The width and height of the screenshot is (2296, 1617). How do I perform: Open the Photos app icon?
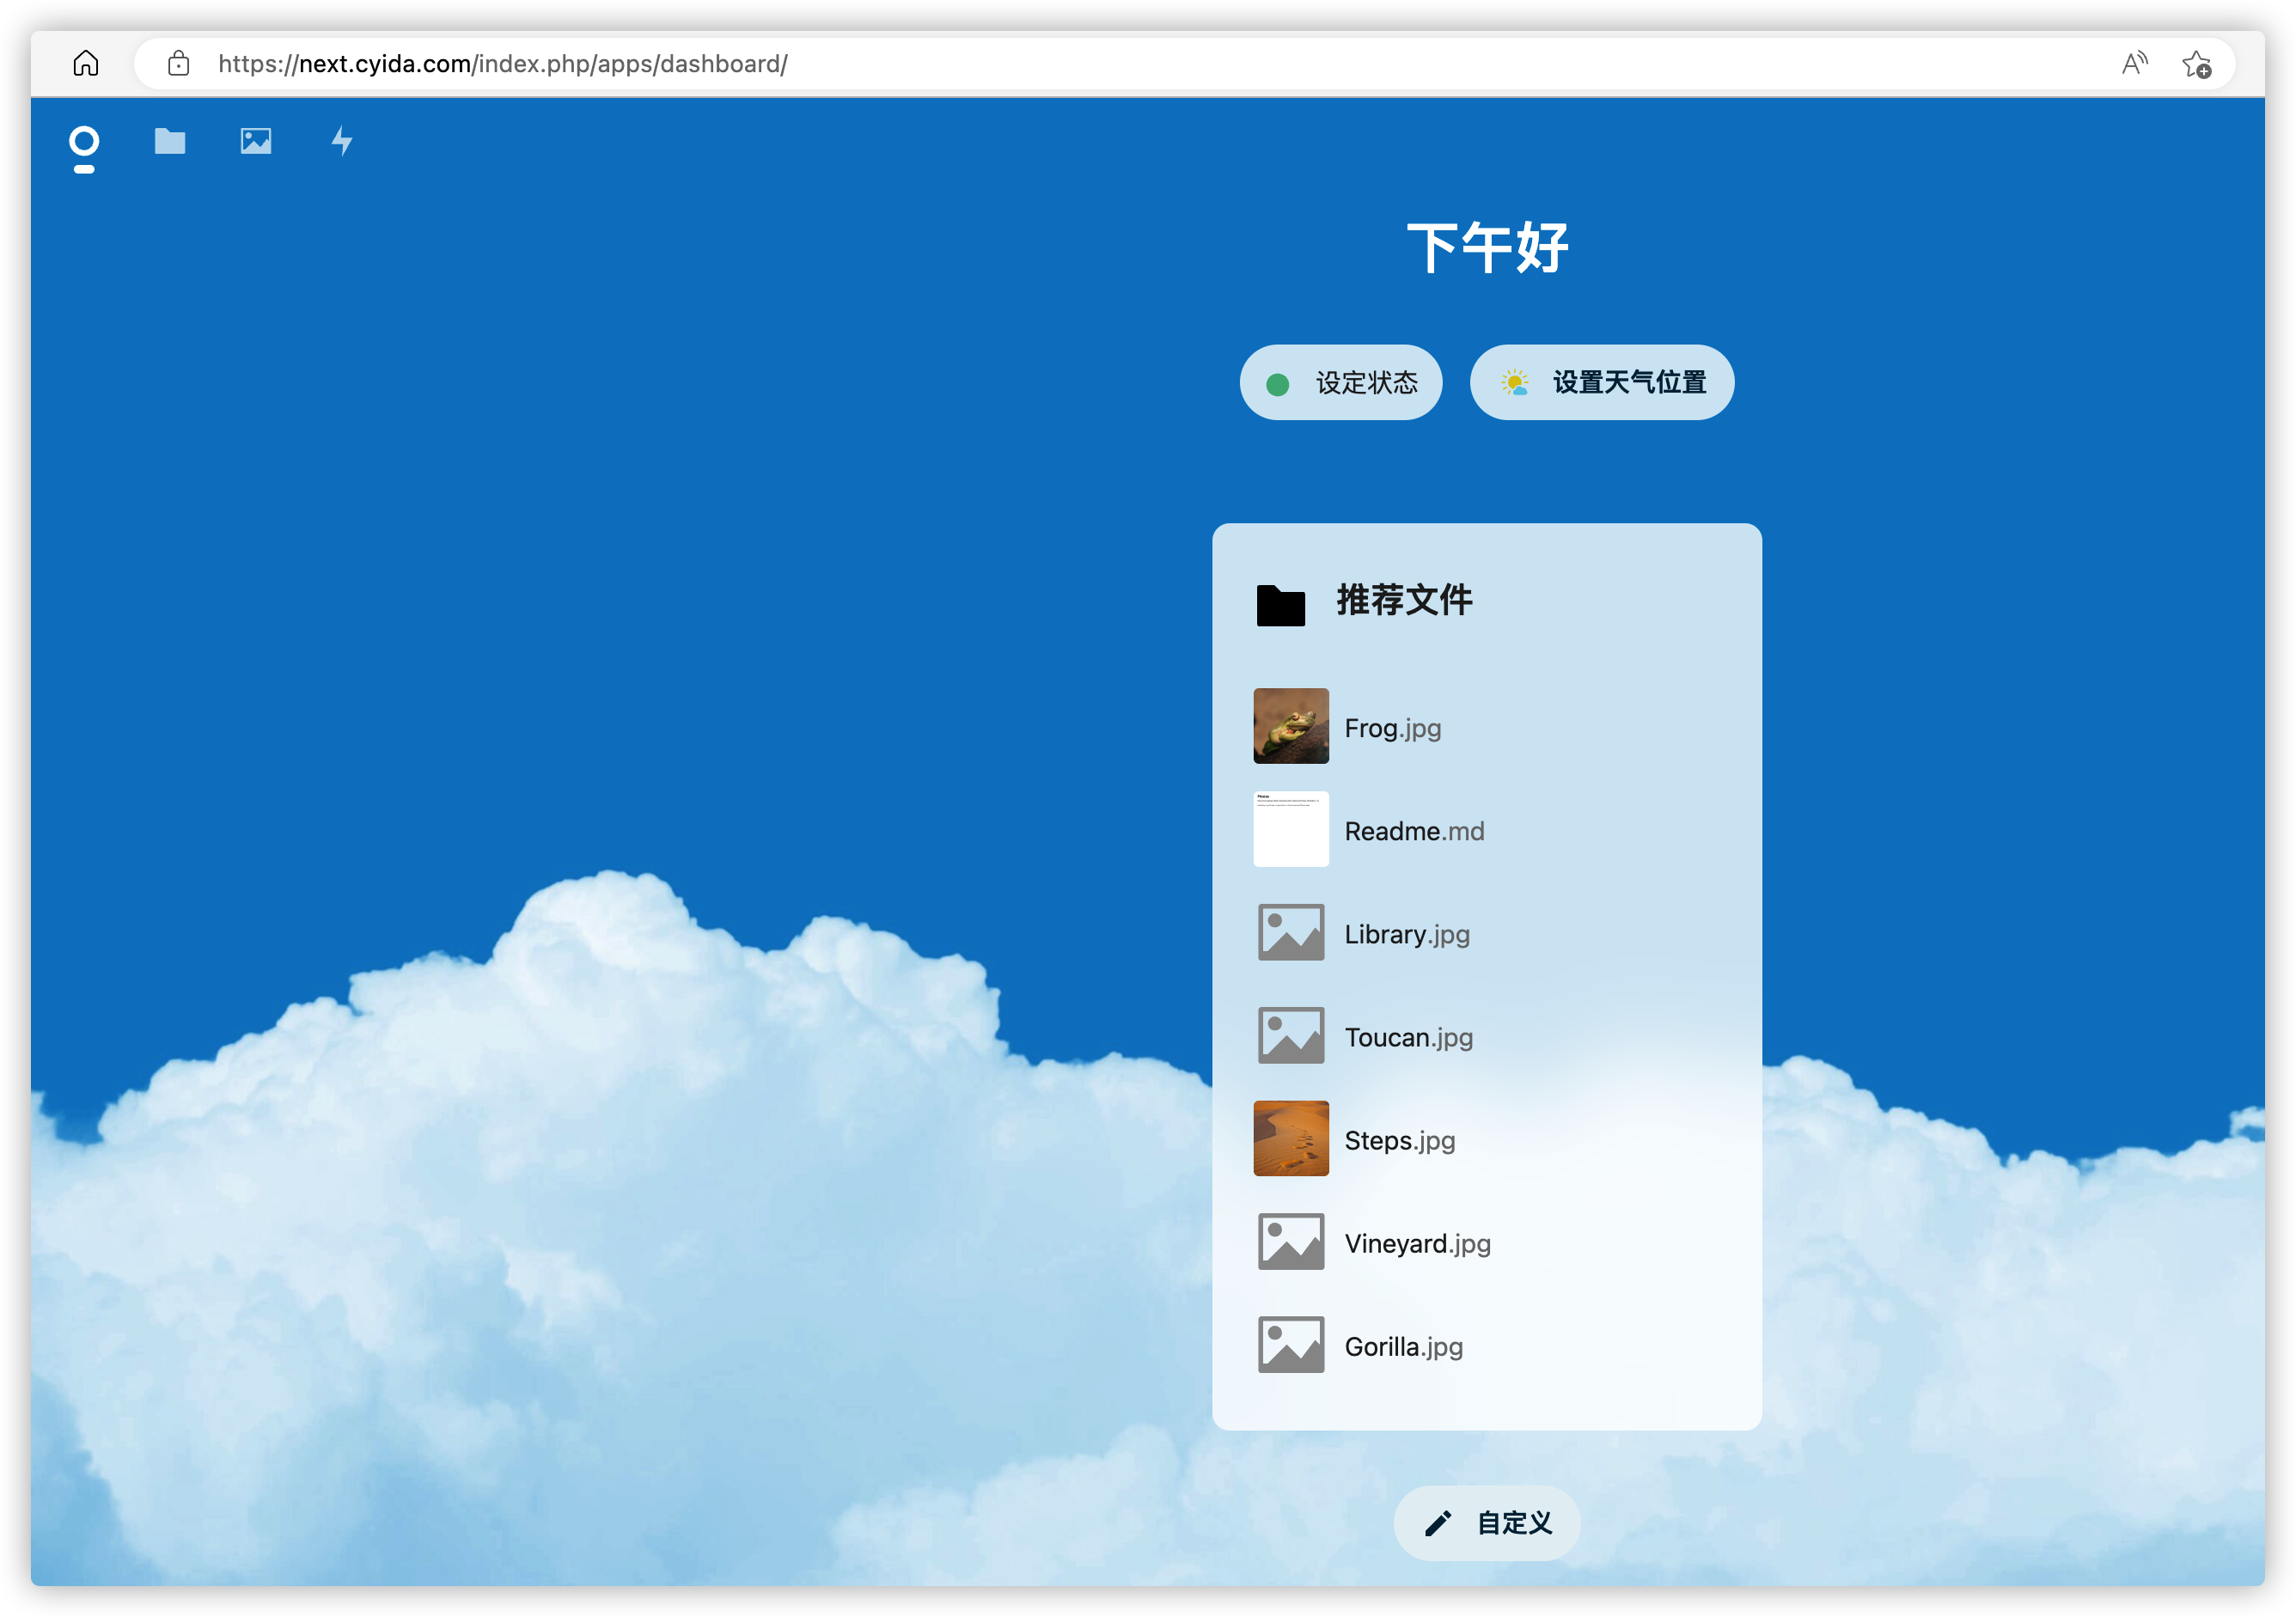pyautogui.click(x=256, y=141)
